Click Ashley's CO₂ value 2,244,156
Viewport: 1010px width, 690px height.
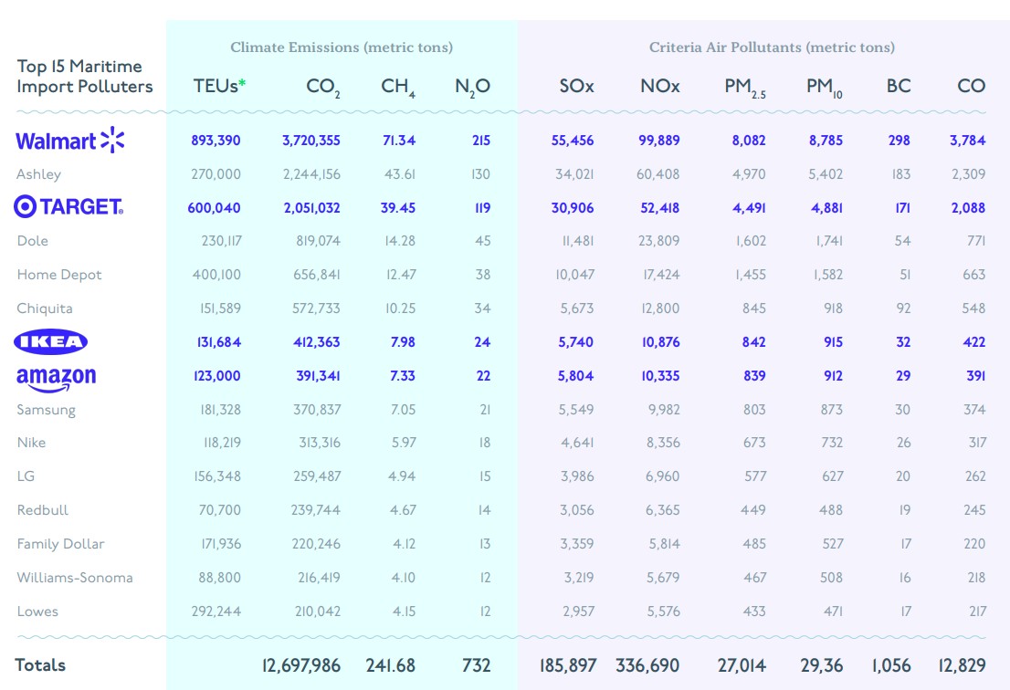pyautogui.click(x=311, y=174)
